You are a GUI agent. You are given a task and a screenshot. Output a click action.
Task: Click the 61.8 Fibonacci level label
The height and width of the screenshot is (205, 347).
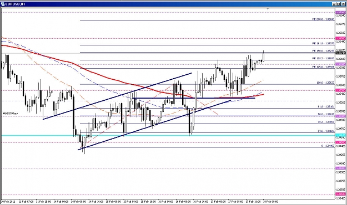[x=326, y=107]
